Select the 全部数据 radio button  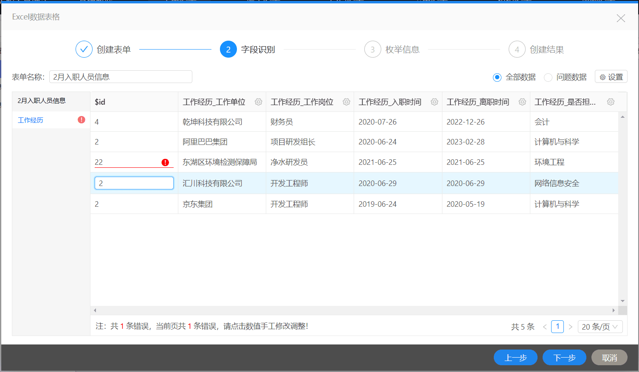click(497, 77)
